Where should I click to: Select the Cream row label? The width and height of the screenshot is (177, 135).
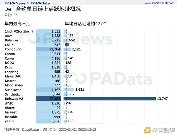(x=10, y=54)
